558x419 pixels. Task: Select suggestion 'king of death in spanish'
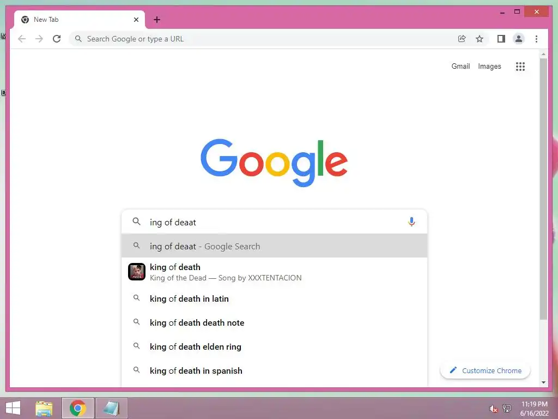274,370
